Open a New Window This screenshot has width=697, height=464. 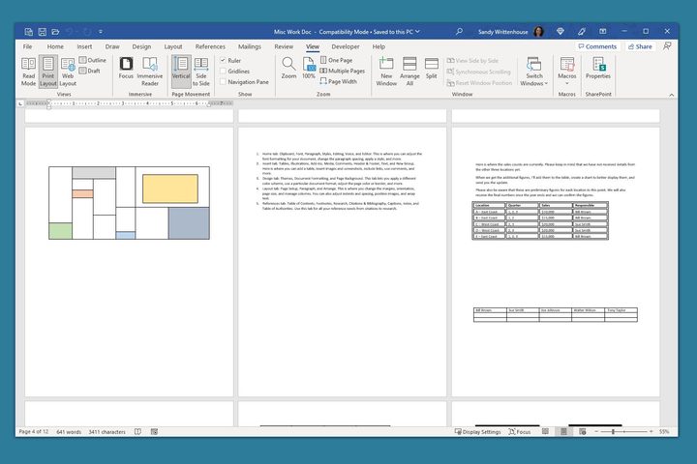[386, 71]
